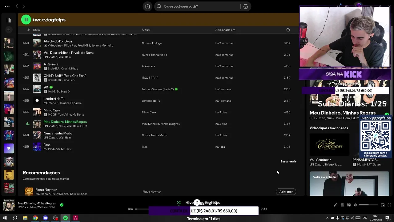
Task: Click the song title Meu Dinheiro, Minhas Regras in right panel
Action: (343, 113)
